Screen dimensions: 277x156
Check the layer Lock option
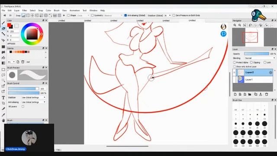(265, 62)
